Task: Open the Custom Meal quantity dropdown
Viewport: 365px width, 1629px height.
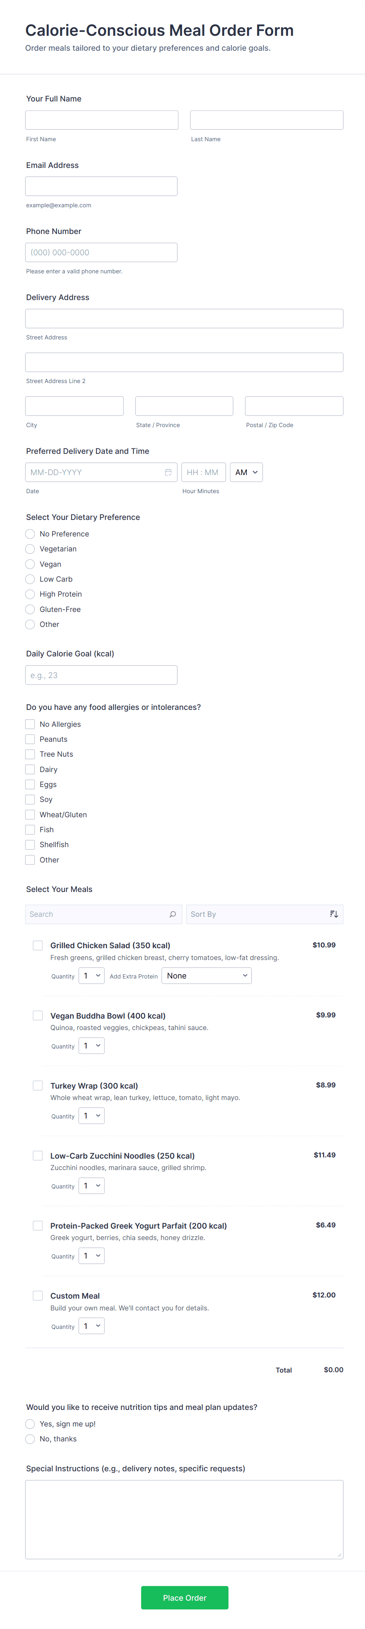Action: pyautogui.click(x=91, y=1326)
